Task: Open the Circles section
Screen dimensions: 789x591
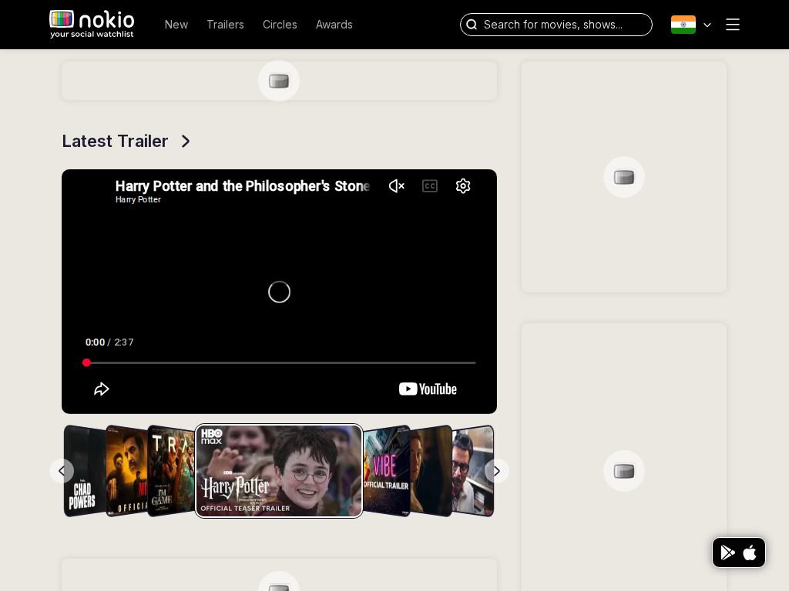Action: (x=280, y=25)
